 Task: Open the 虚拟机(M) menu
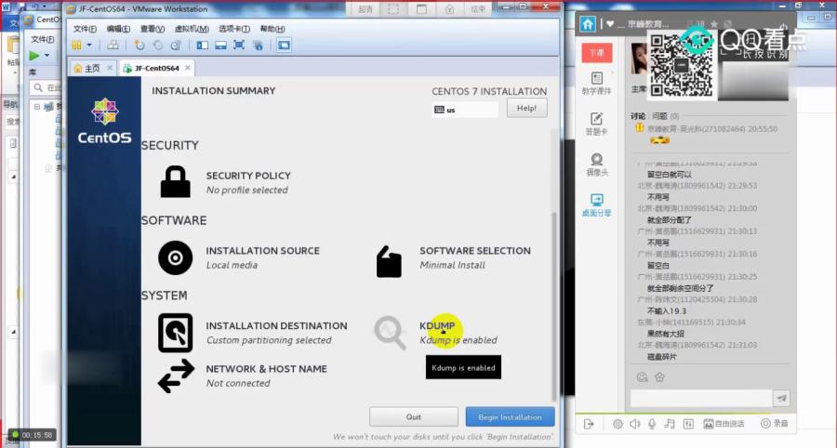pos(192,29)
